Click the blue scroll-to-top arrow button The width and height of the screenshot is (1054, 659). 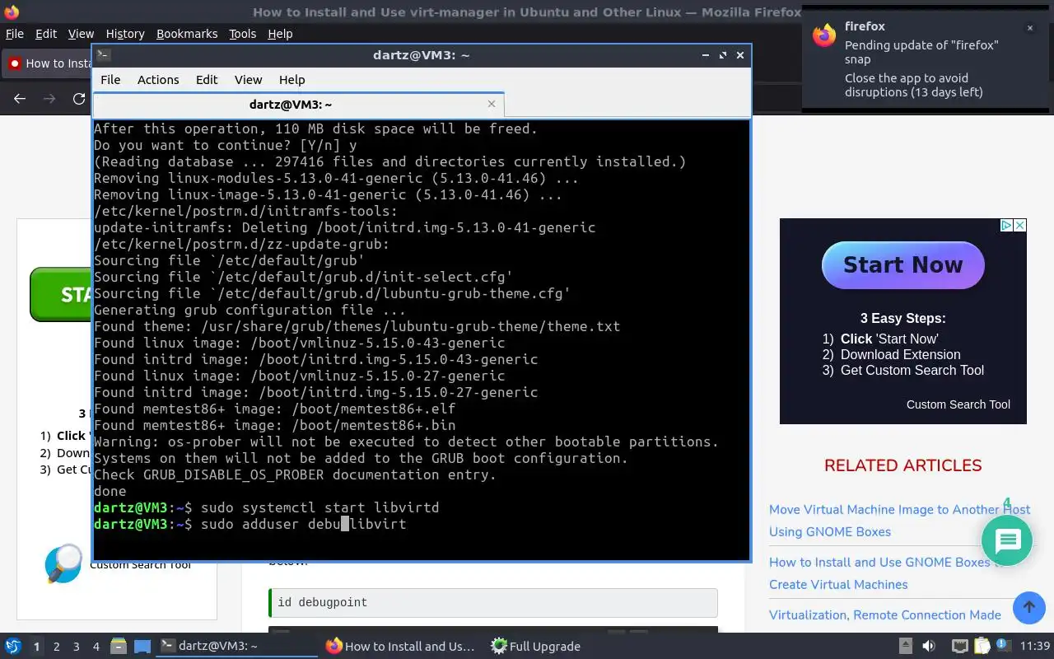pos(1028,608)
